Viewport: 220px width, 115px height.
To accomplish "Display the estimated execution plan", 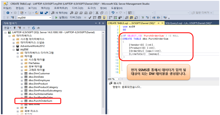I will click(94, 18).
